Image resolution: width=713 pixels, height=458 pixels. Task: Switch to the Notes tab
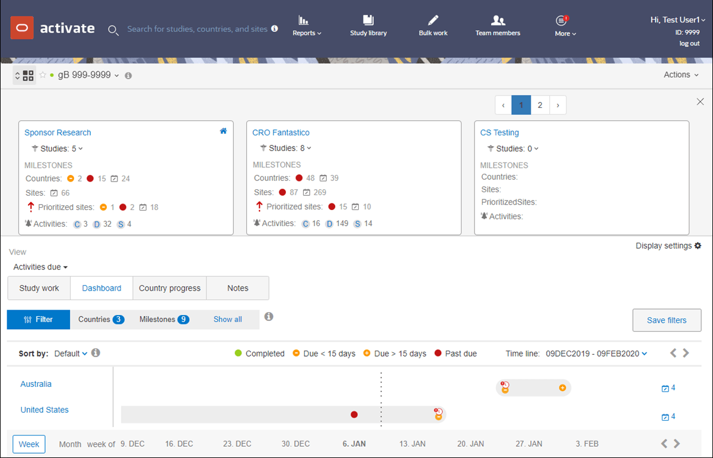[238, 288]
